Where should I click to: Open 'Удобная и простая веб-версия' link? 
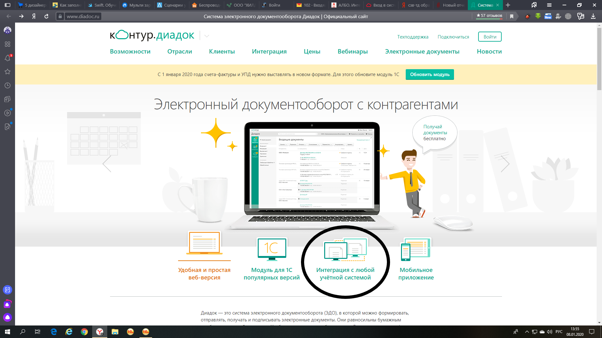click(x=204, y=274)
